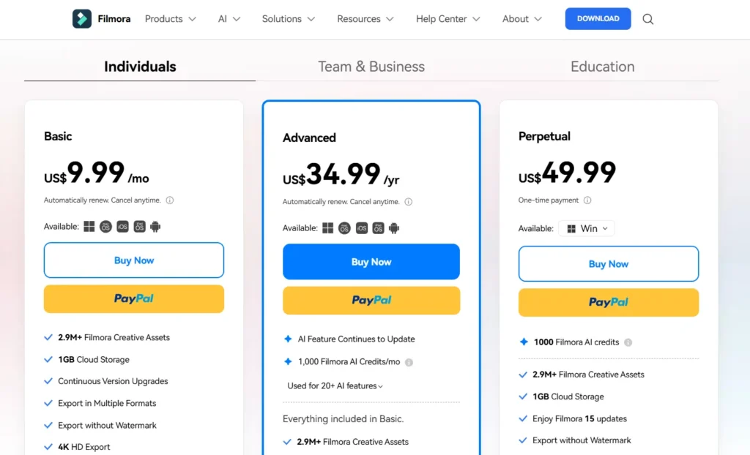Click the macOS icon in the Advanced plan
This screenshot has height=455, width=750.
(344, 228)
